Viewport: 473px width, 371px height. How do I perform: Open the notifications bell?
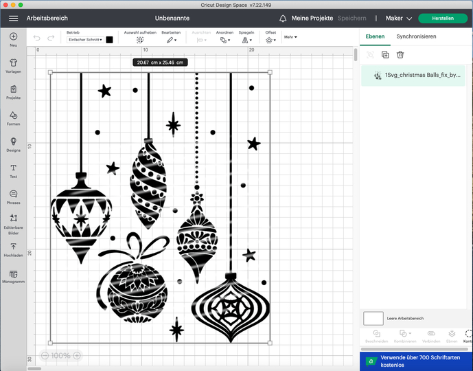click(x=283, y=19)
